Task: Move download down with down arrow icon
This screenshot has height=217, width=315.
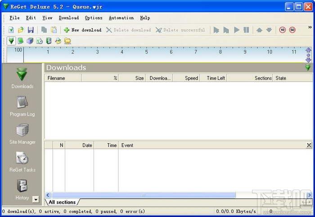Action: coord(269,30)
